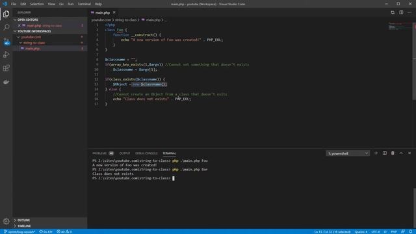416x234 pixels.
Task: Open the Manage gear menu
Action: pyautogui.click(x=6, y=221)
